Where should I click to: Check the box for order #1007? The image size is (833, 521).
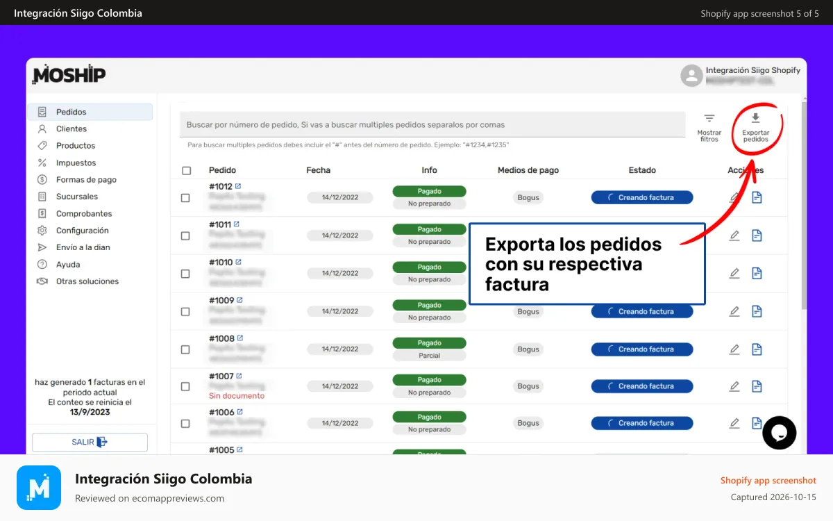point(185,386)
